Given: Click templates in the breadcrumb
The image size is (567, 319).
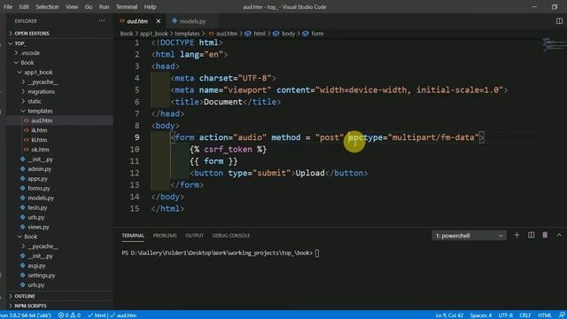Looking at the screenshot, I should 187,34.
